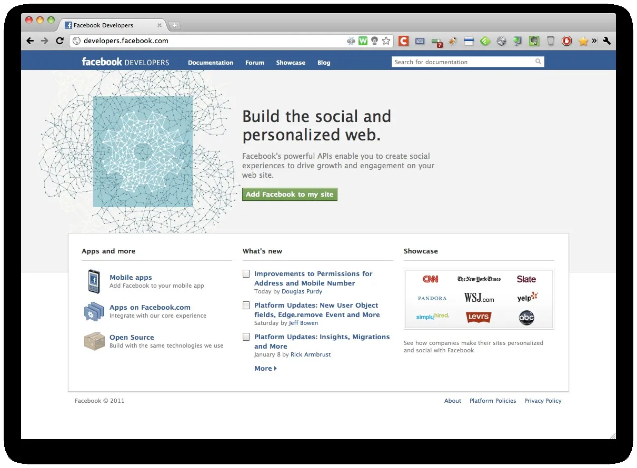
Task: Go back with the browser back arrow
Action: 30,41
